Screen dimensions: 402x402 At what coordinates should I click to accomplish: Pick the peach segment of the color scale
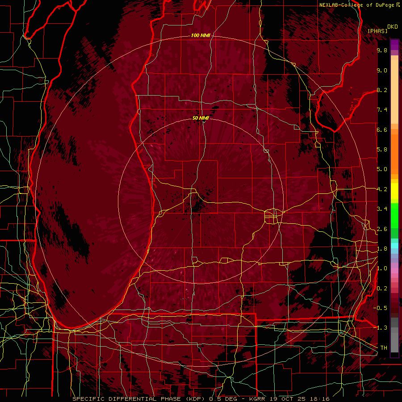click(394, 92)
